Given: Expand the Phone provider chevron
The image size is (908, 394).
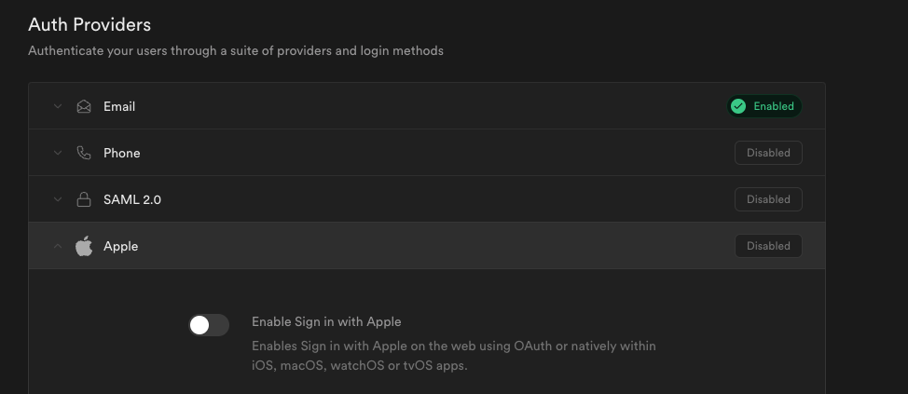Looking at the screenshot, I should pos(58,153).
